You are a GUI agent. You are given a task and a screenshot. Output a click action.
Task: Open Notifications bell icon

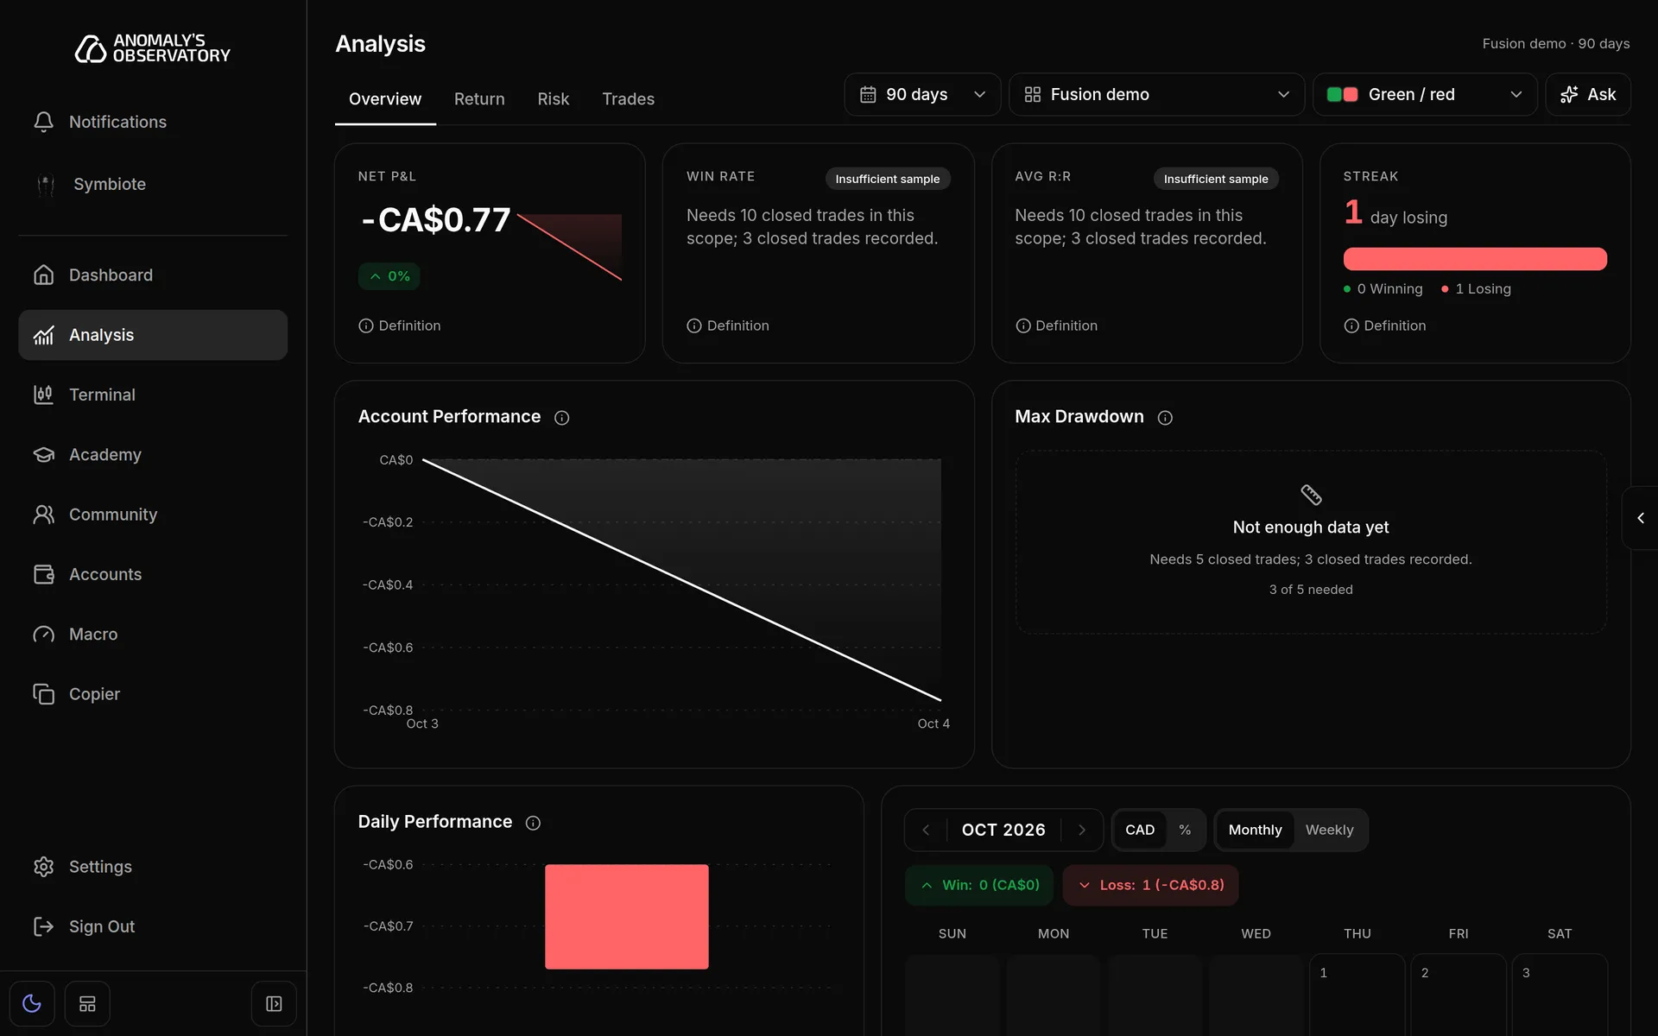point(43,122)
